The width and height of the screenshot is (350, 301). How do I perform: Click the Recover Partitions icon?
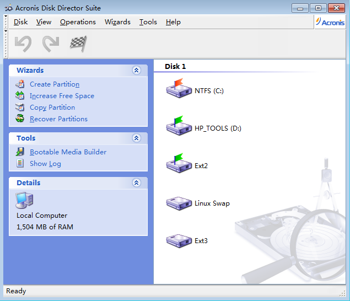[x=20, y=119]
